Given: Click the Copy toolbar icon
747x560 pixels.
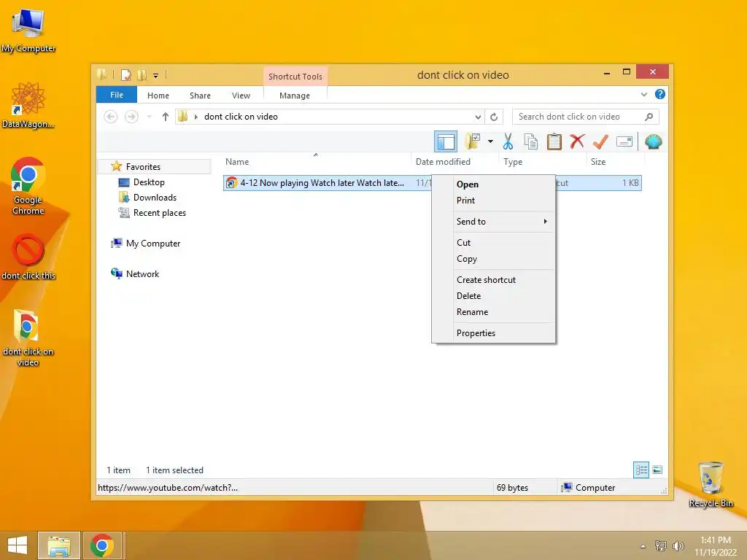Looking at the screenshot, I should [x=531, y=141].
